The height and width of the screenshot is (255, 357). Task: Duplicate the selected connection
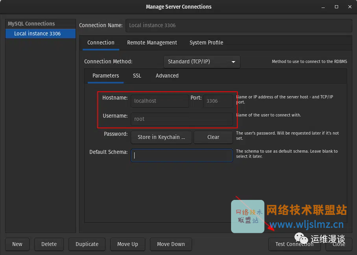(87, 244)
